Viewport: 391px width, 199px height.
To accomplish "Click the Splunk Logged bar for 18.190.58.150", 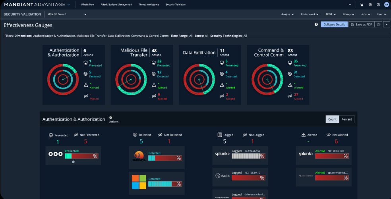I will 248,156.
